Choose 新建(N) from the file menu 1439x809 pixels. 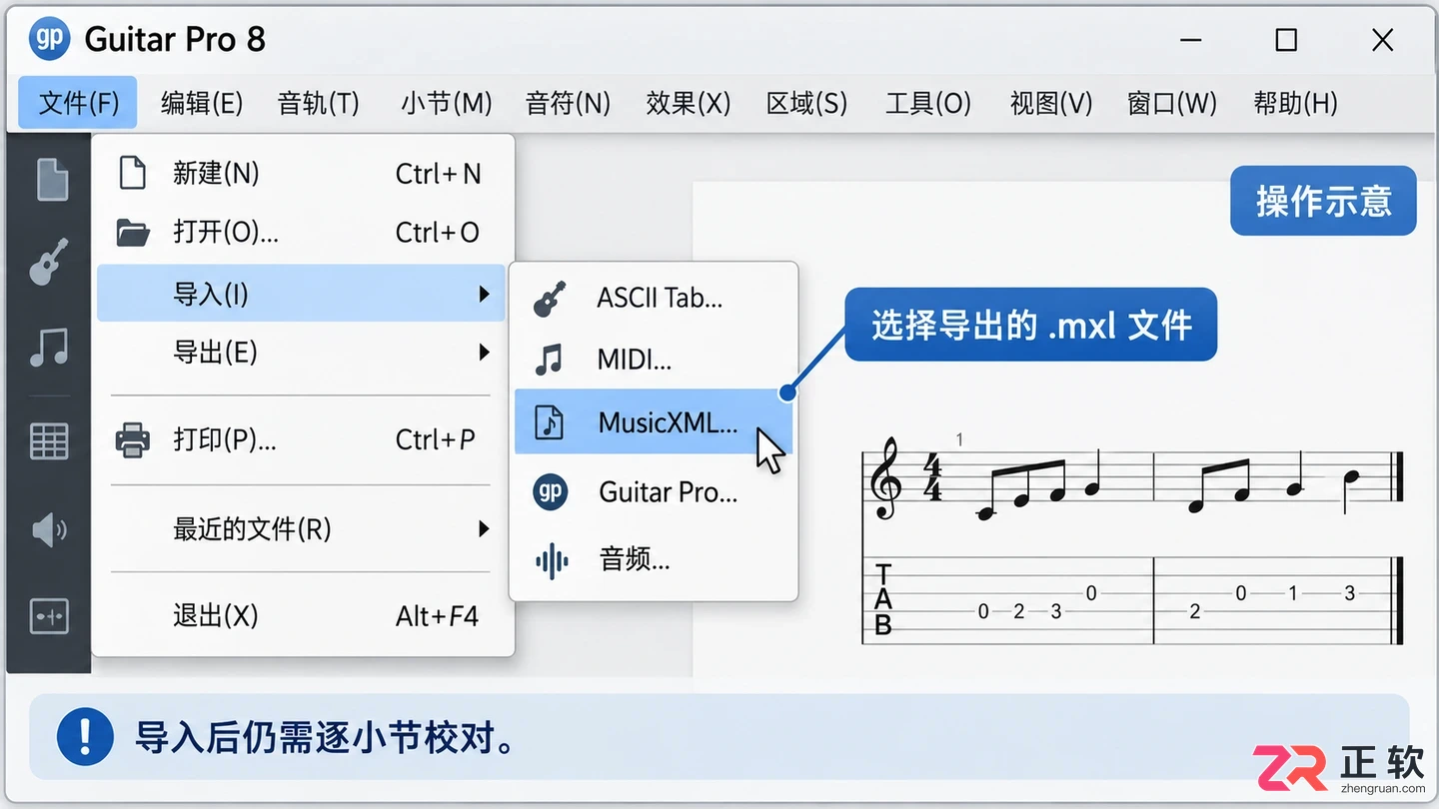(303, 174)
